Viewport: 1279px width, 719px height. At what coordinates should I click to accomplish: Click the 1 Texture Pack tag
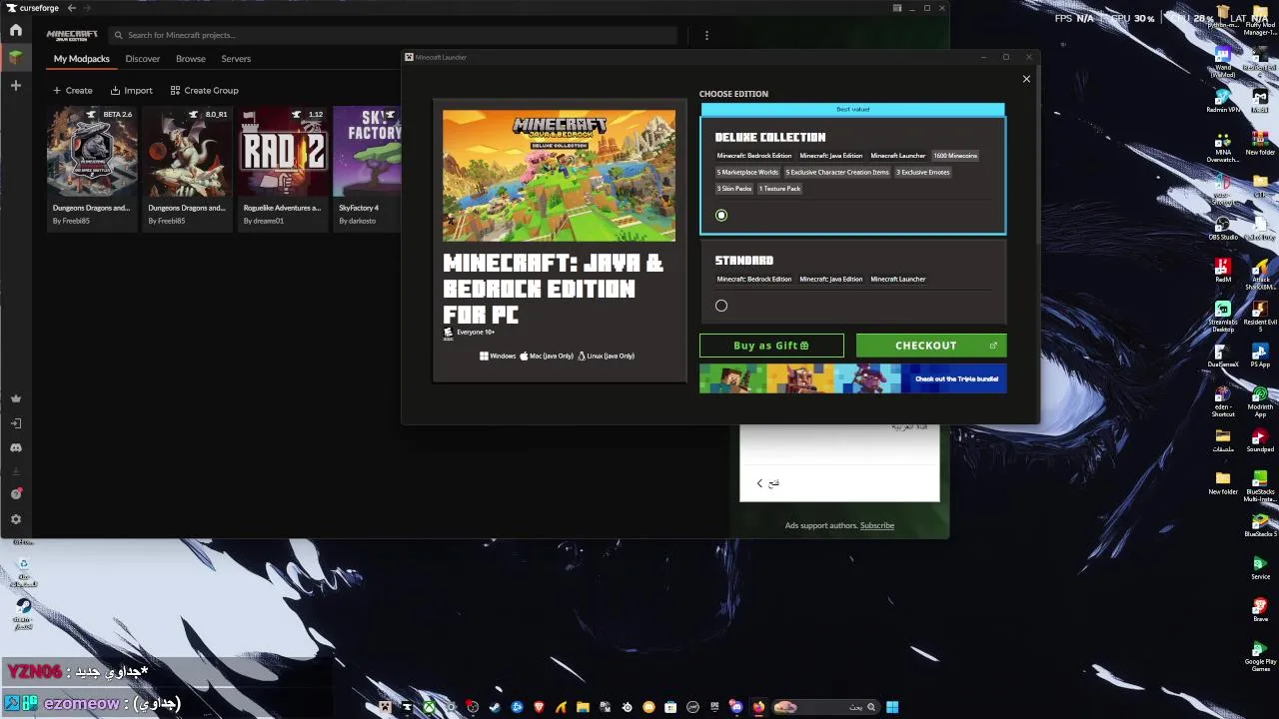779,189
